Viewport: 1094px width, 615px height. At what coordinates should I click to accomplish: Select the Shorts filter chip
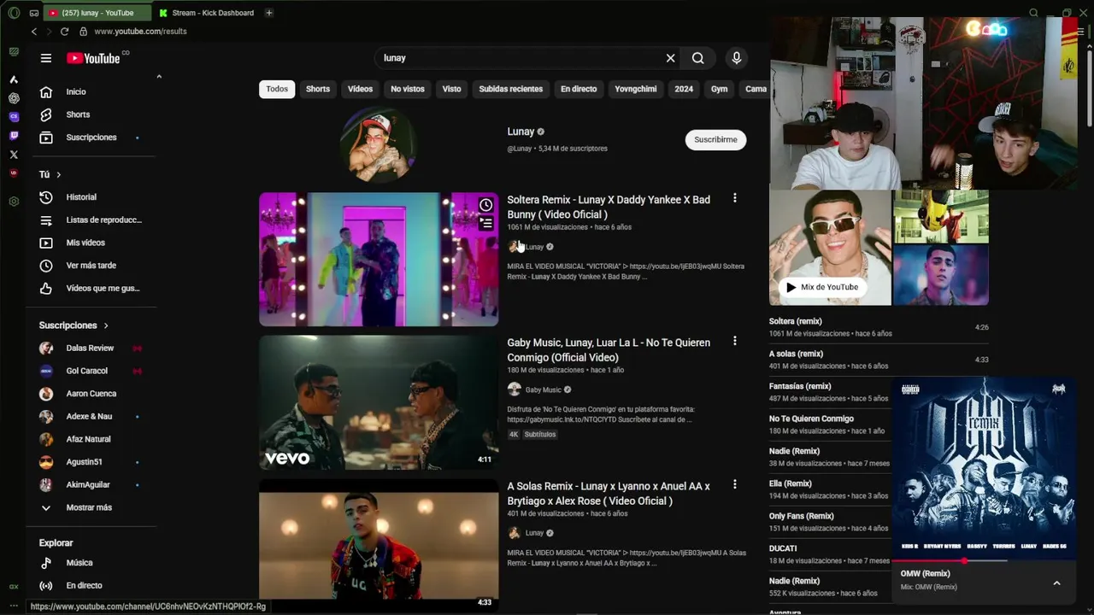(318, 89)
